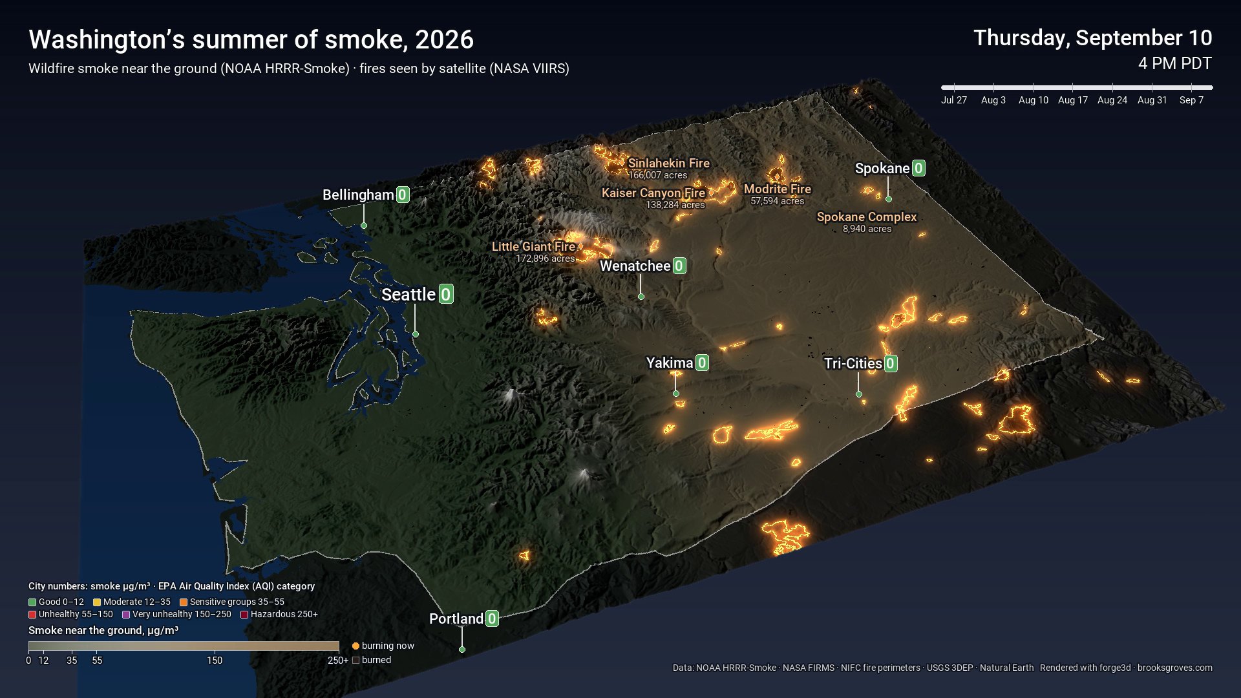Click the 150 tick label on color scale
1241x698 pixels.
[215, 661]
